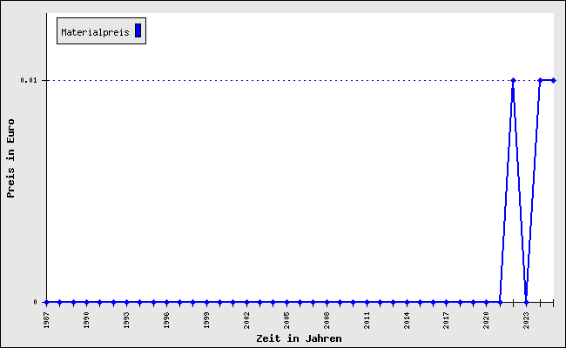The image size is (566, 348).
Task: Click the 2023 year label
Action: (x=527, y=320)
